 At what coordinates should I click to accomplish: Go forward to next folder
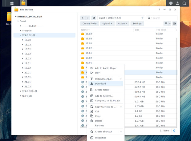[x=88, y=18]
